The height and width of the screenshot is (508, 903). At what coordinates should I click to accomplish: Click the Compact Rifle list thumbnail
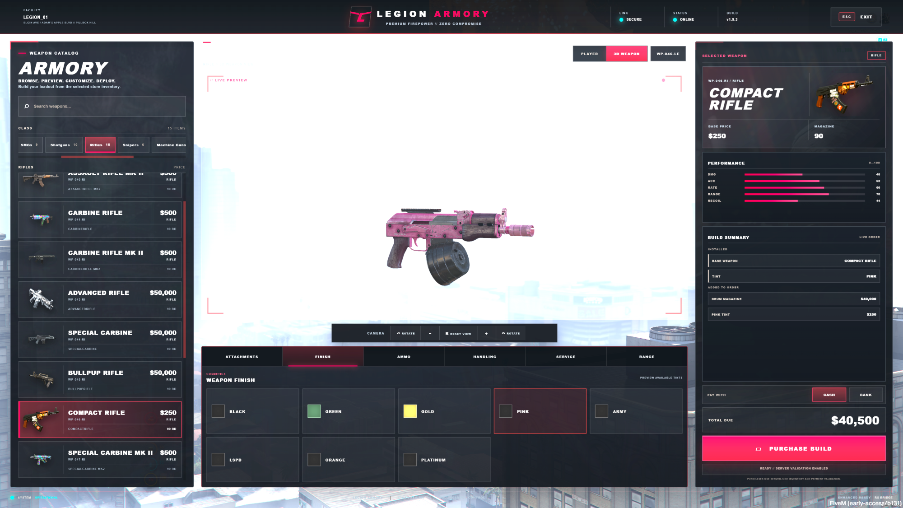coord(42,419)
